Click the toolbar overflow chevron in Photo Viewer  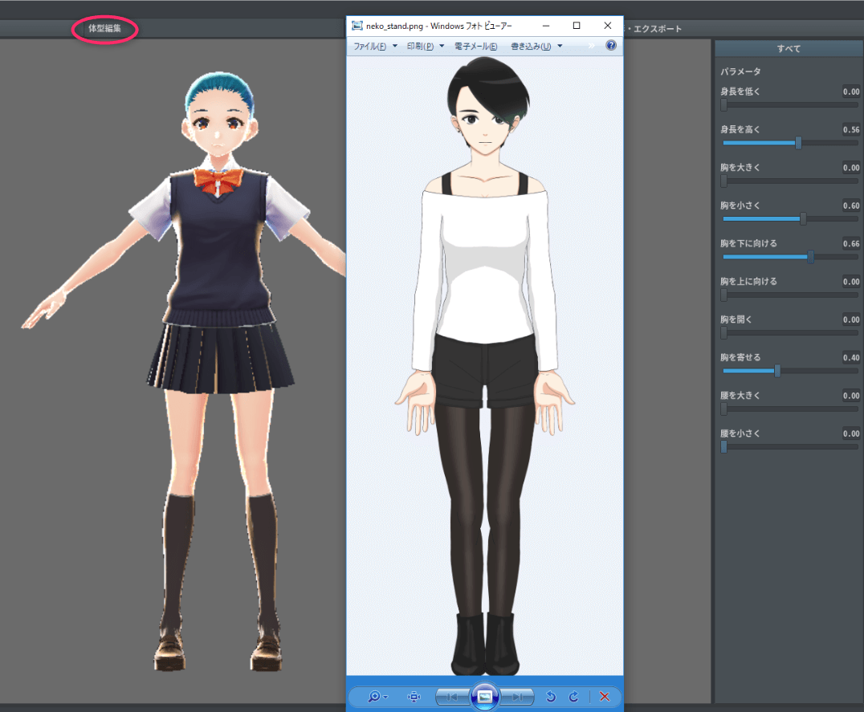(x=592, y=46)
